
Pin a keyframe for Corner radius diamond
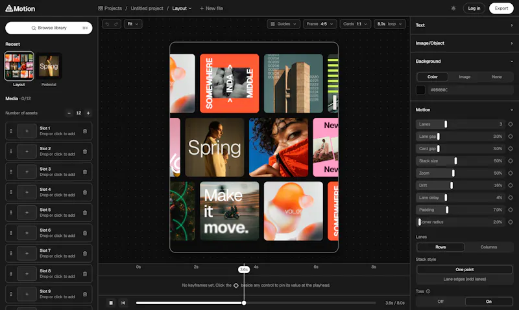click(511, 222)
